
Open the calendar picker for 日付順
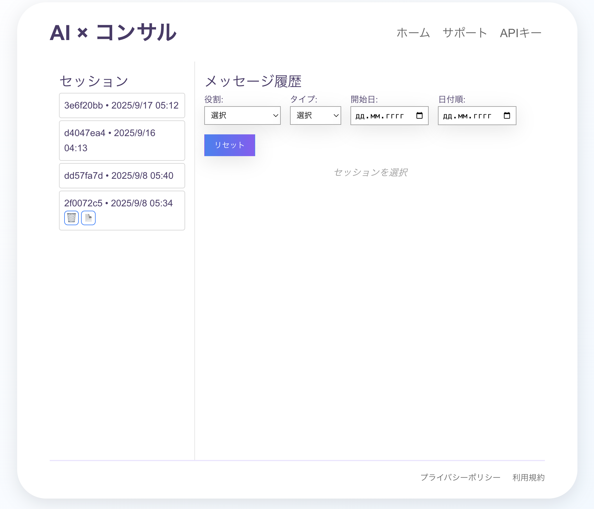507,115
